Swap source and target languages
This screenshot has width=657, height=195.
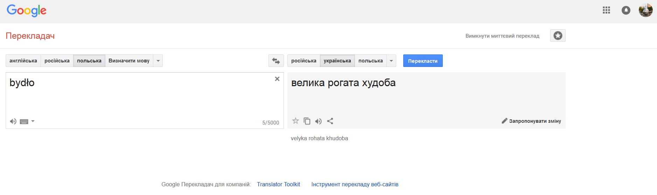276,61
